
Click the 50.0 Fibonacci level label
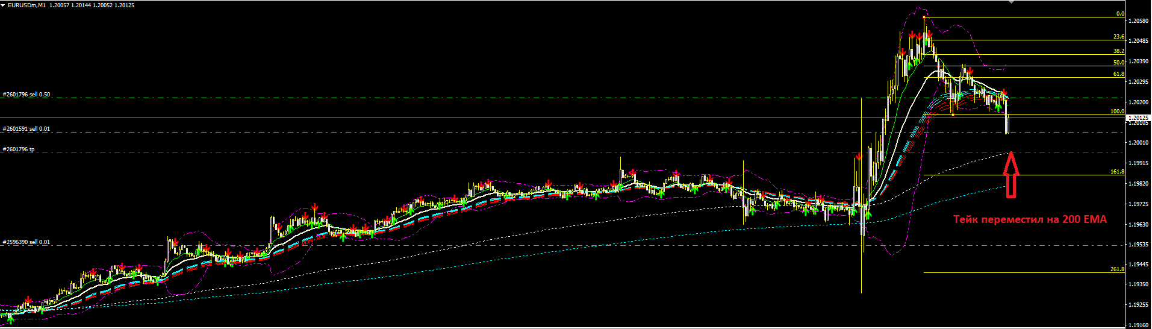click(x=1119, y=63)
